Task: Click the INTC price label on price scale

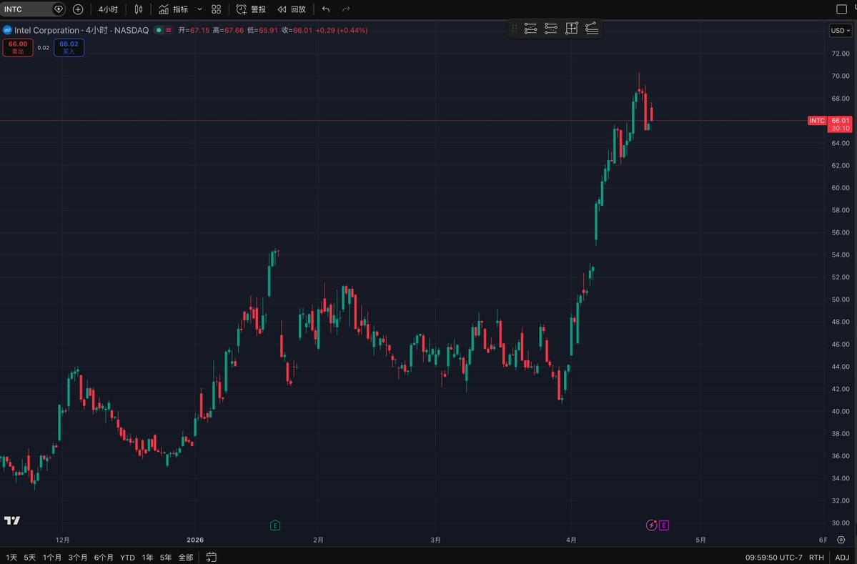Action: [816, 121]
